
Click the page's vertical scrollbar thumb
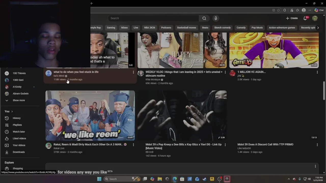(324, 91)
